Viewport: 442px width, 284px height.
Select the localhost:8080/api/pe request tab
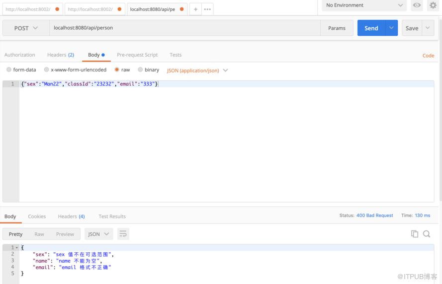pyautogui.click(x=157, y=9)
